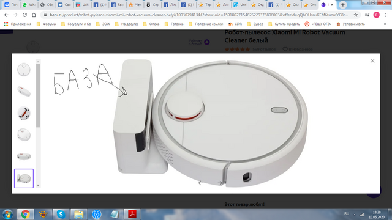Open the Госуслуги и Ко bookmark folder
Screen dimensions: 392x220
[x=76, y=24]
